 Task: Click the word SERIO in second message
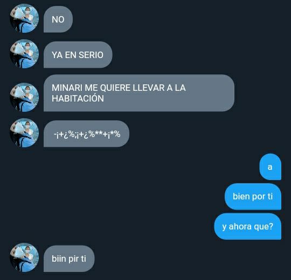tap(91, 55)
